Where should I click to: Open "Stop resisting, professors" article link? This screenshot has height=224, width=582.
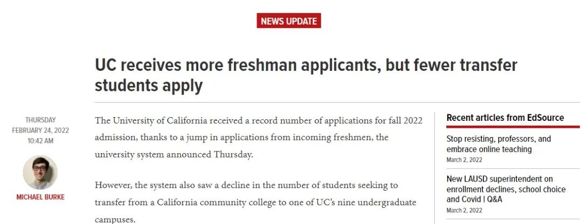pyautogui.click(x=498, y=144)
